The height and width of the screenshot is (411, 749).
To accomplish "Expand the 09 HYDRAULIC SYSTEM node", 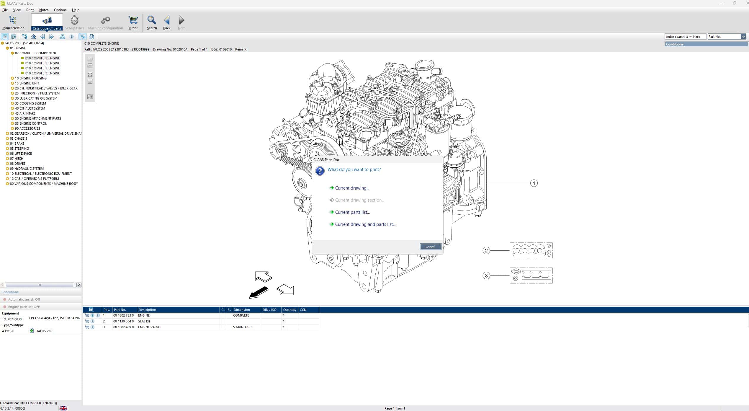I will 7,169.
